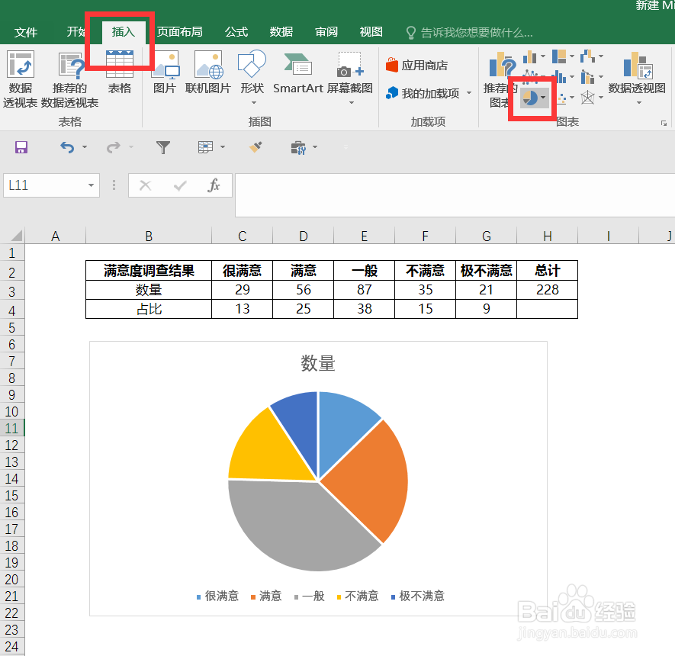
Task: Redo the last undone action
Action: 113,147
